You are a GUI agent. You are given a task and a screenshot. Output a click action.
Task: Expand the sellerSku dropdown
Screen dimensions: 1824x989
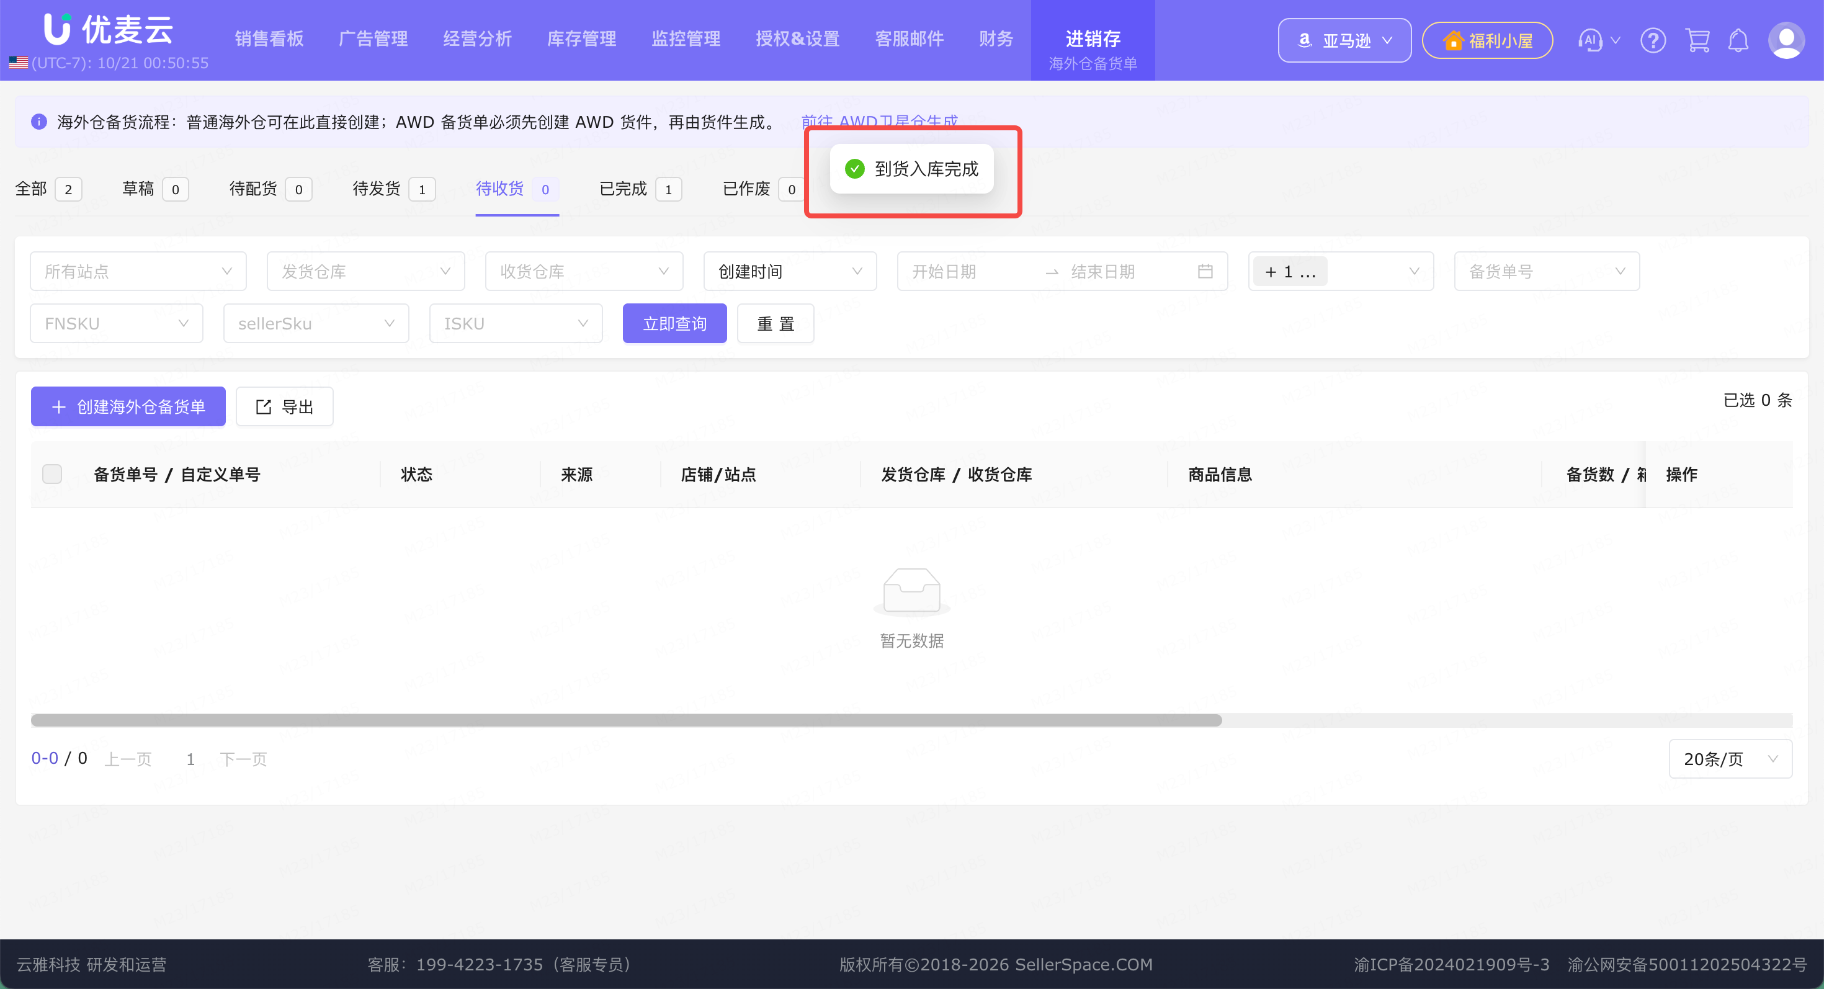[316, 323]
